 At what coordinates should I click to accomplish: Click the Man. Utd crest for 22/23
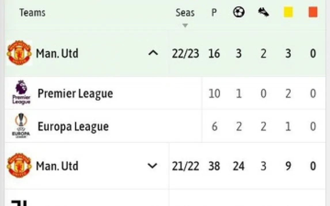[19, 53]
